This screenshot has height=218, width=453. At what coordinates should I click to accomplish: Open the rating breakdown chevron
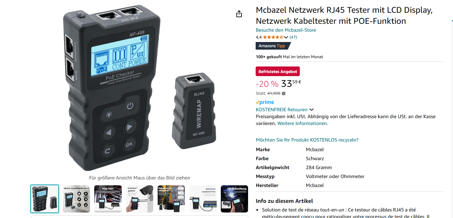coord(286,37)
